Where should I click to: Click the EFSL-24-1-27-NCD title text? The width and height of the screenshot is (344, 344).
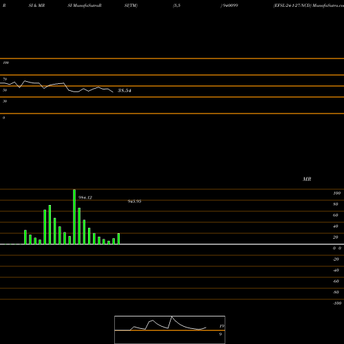pos(292,6)
